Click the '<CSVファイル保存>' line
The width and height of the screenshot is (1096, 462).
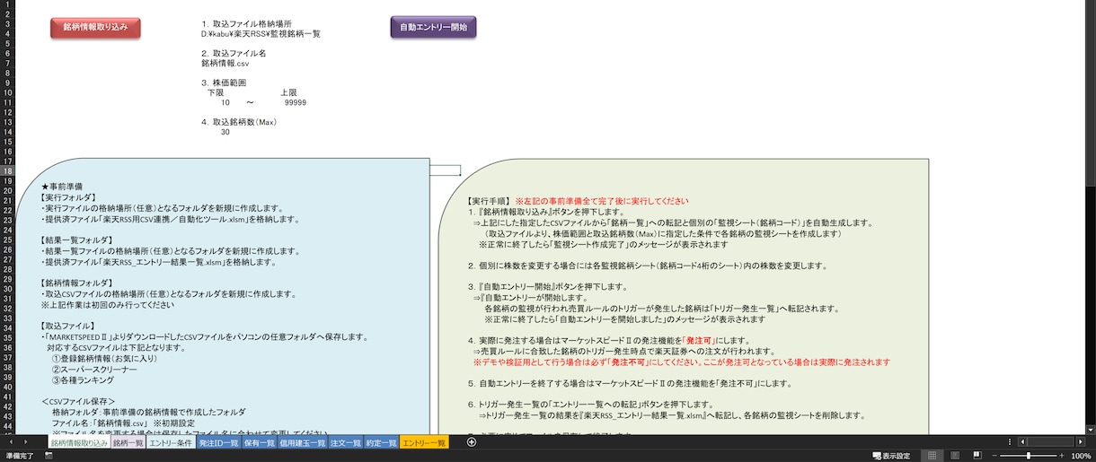[78, 401]
